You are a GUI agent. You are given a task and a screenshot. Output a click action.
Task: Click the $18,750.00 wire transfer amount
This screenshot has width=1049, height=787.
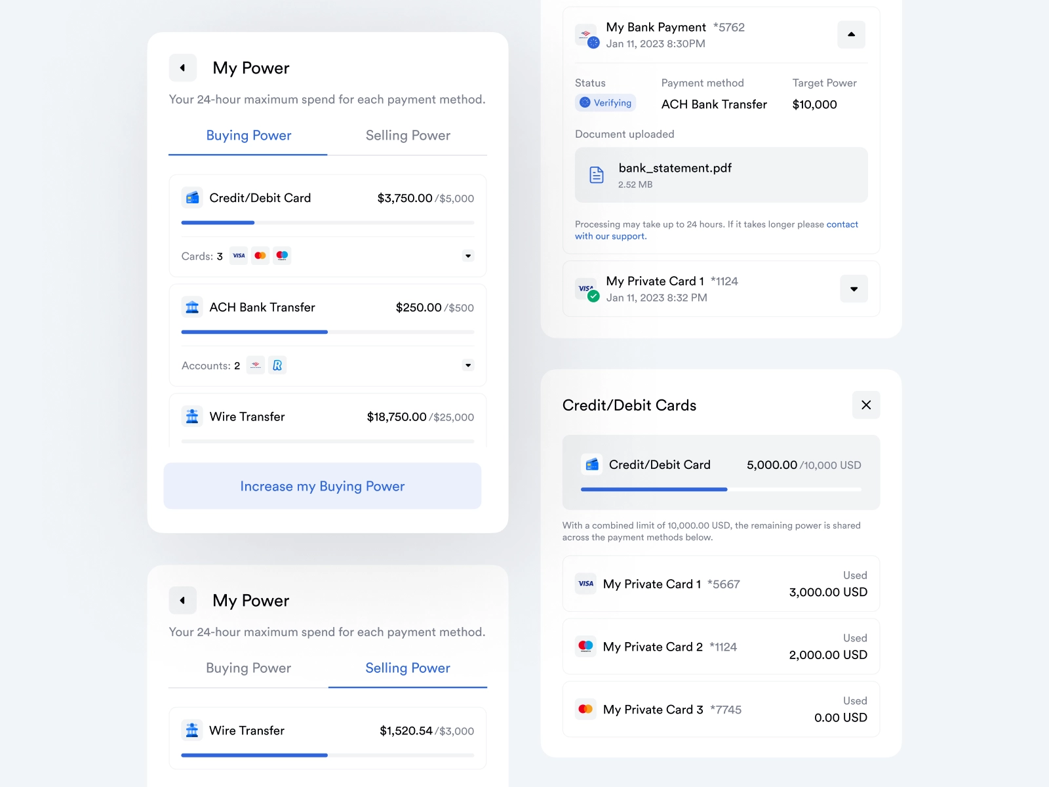pos(397,417)
